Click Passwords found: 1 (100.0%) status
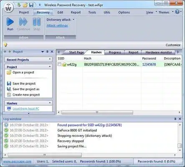185x167 pixels. (100, 162)
